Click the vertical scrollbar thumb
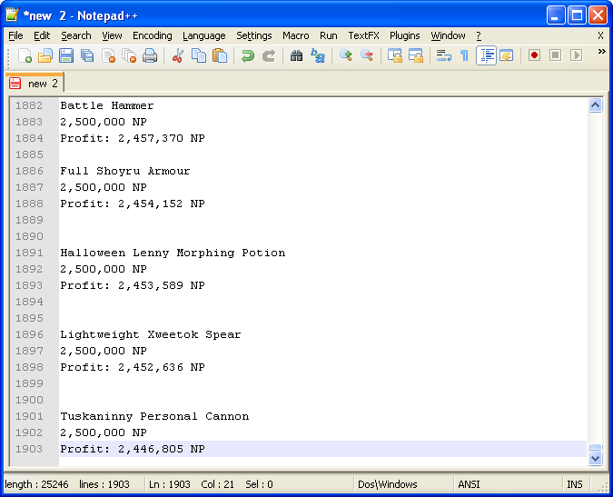Viewport: 613px width, 497px height. point(595,447)
